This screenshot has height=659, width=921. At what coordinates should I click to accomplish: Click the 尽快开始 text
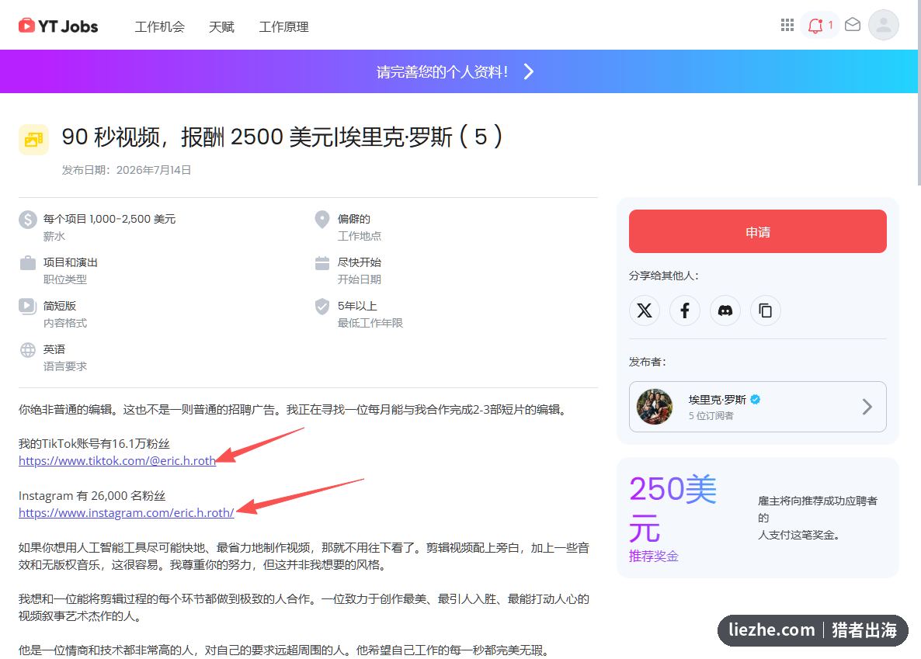pos(359,262)
